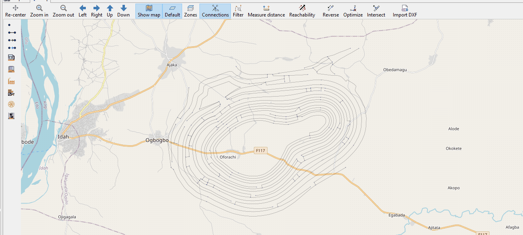Viewport: 523px width, 235px height.
Task: Select the bottom dark machine tool
Action: click(11, 116)
